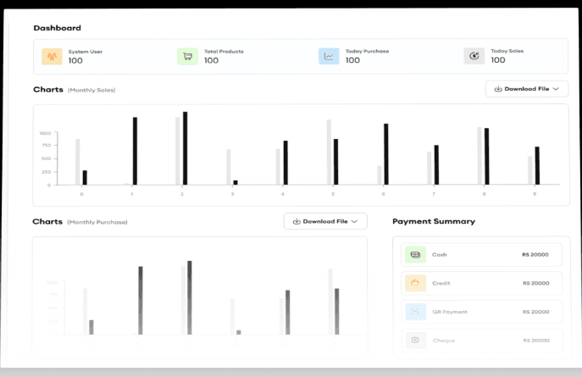Expand the Monthly Sales Download File chevron
The width and height of the screenshot is (582, 377).
[x=556, y=89]
